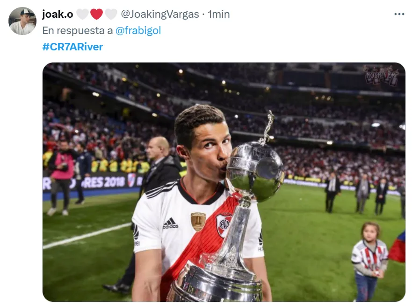Click the red heart emoji in display name

point(96,14)
